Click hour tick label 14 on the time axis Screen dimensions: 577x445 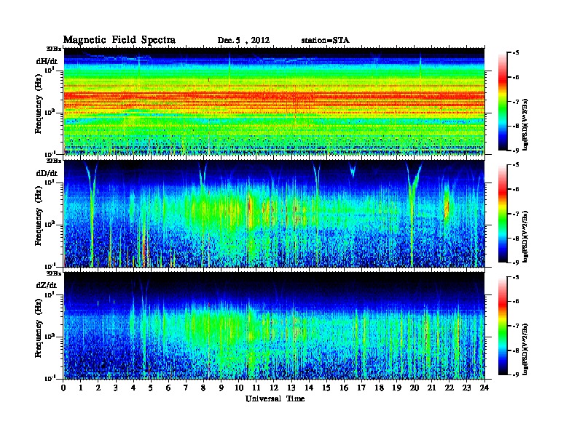point(309,388)
